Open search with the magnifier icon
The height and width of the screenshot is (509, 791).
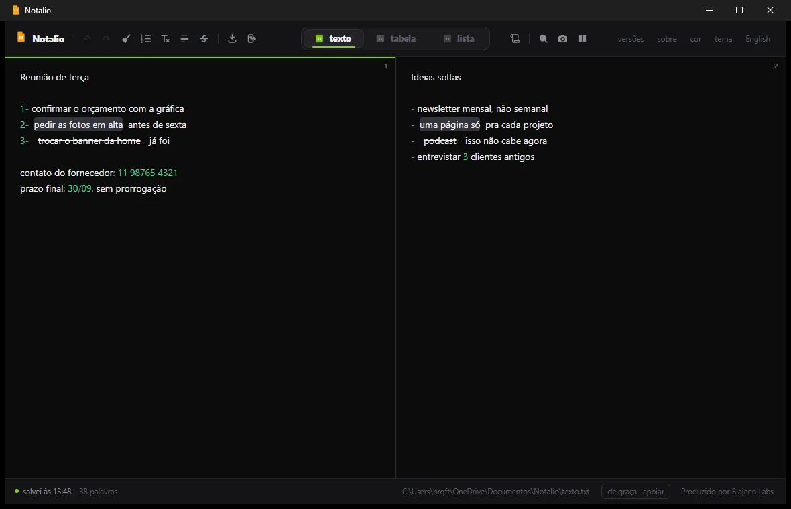click(543, 39)
